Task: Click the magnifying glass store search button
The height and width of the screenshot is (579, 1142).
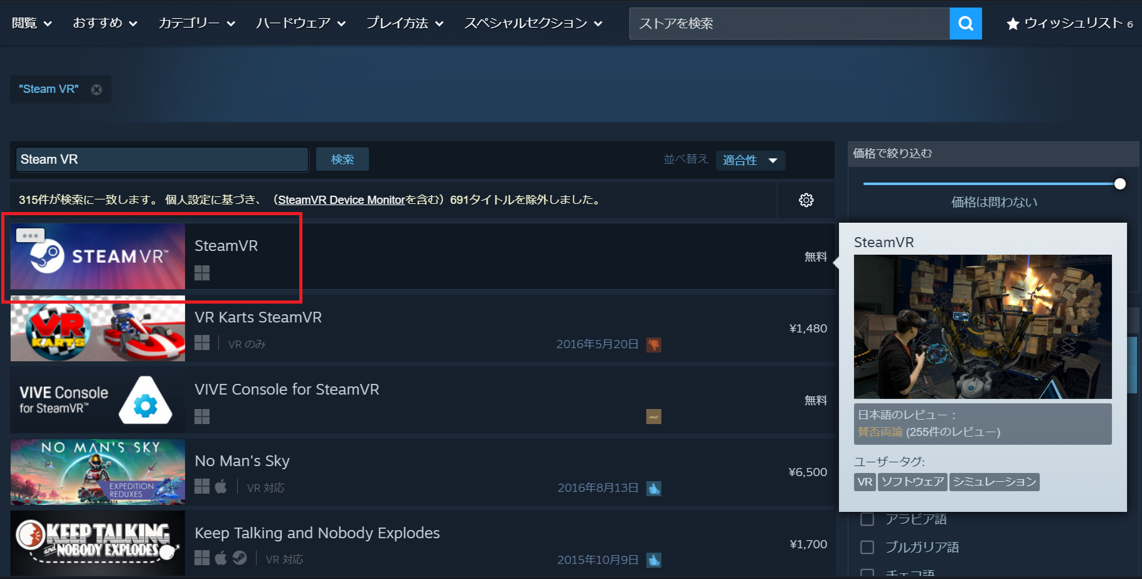Action: tap(966, 24)
